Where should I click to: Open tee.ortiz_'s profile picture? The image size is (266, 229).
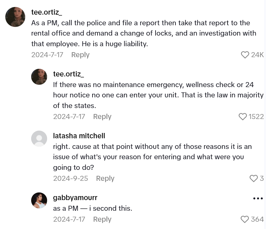(x=15, y=17)
